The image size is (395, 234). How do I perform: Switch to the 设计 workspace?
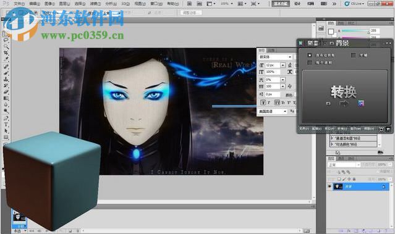click(x=297, y=4)
